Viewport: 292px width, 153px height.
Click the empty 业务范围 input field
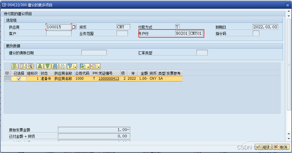(122, 33)
